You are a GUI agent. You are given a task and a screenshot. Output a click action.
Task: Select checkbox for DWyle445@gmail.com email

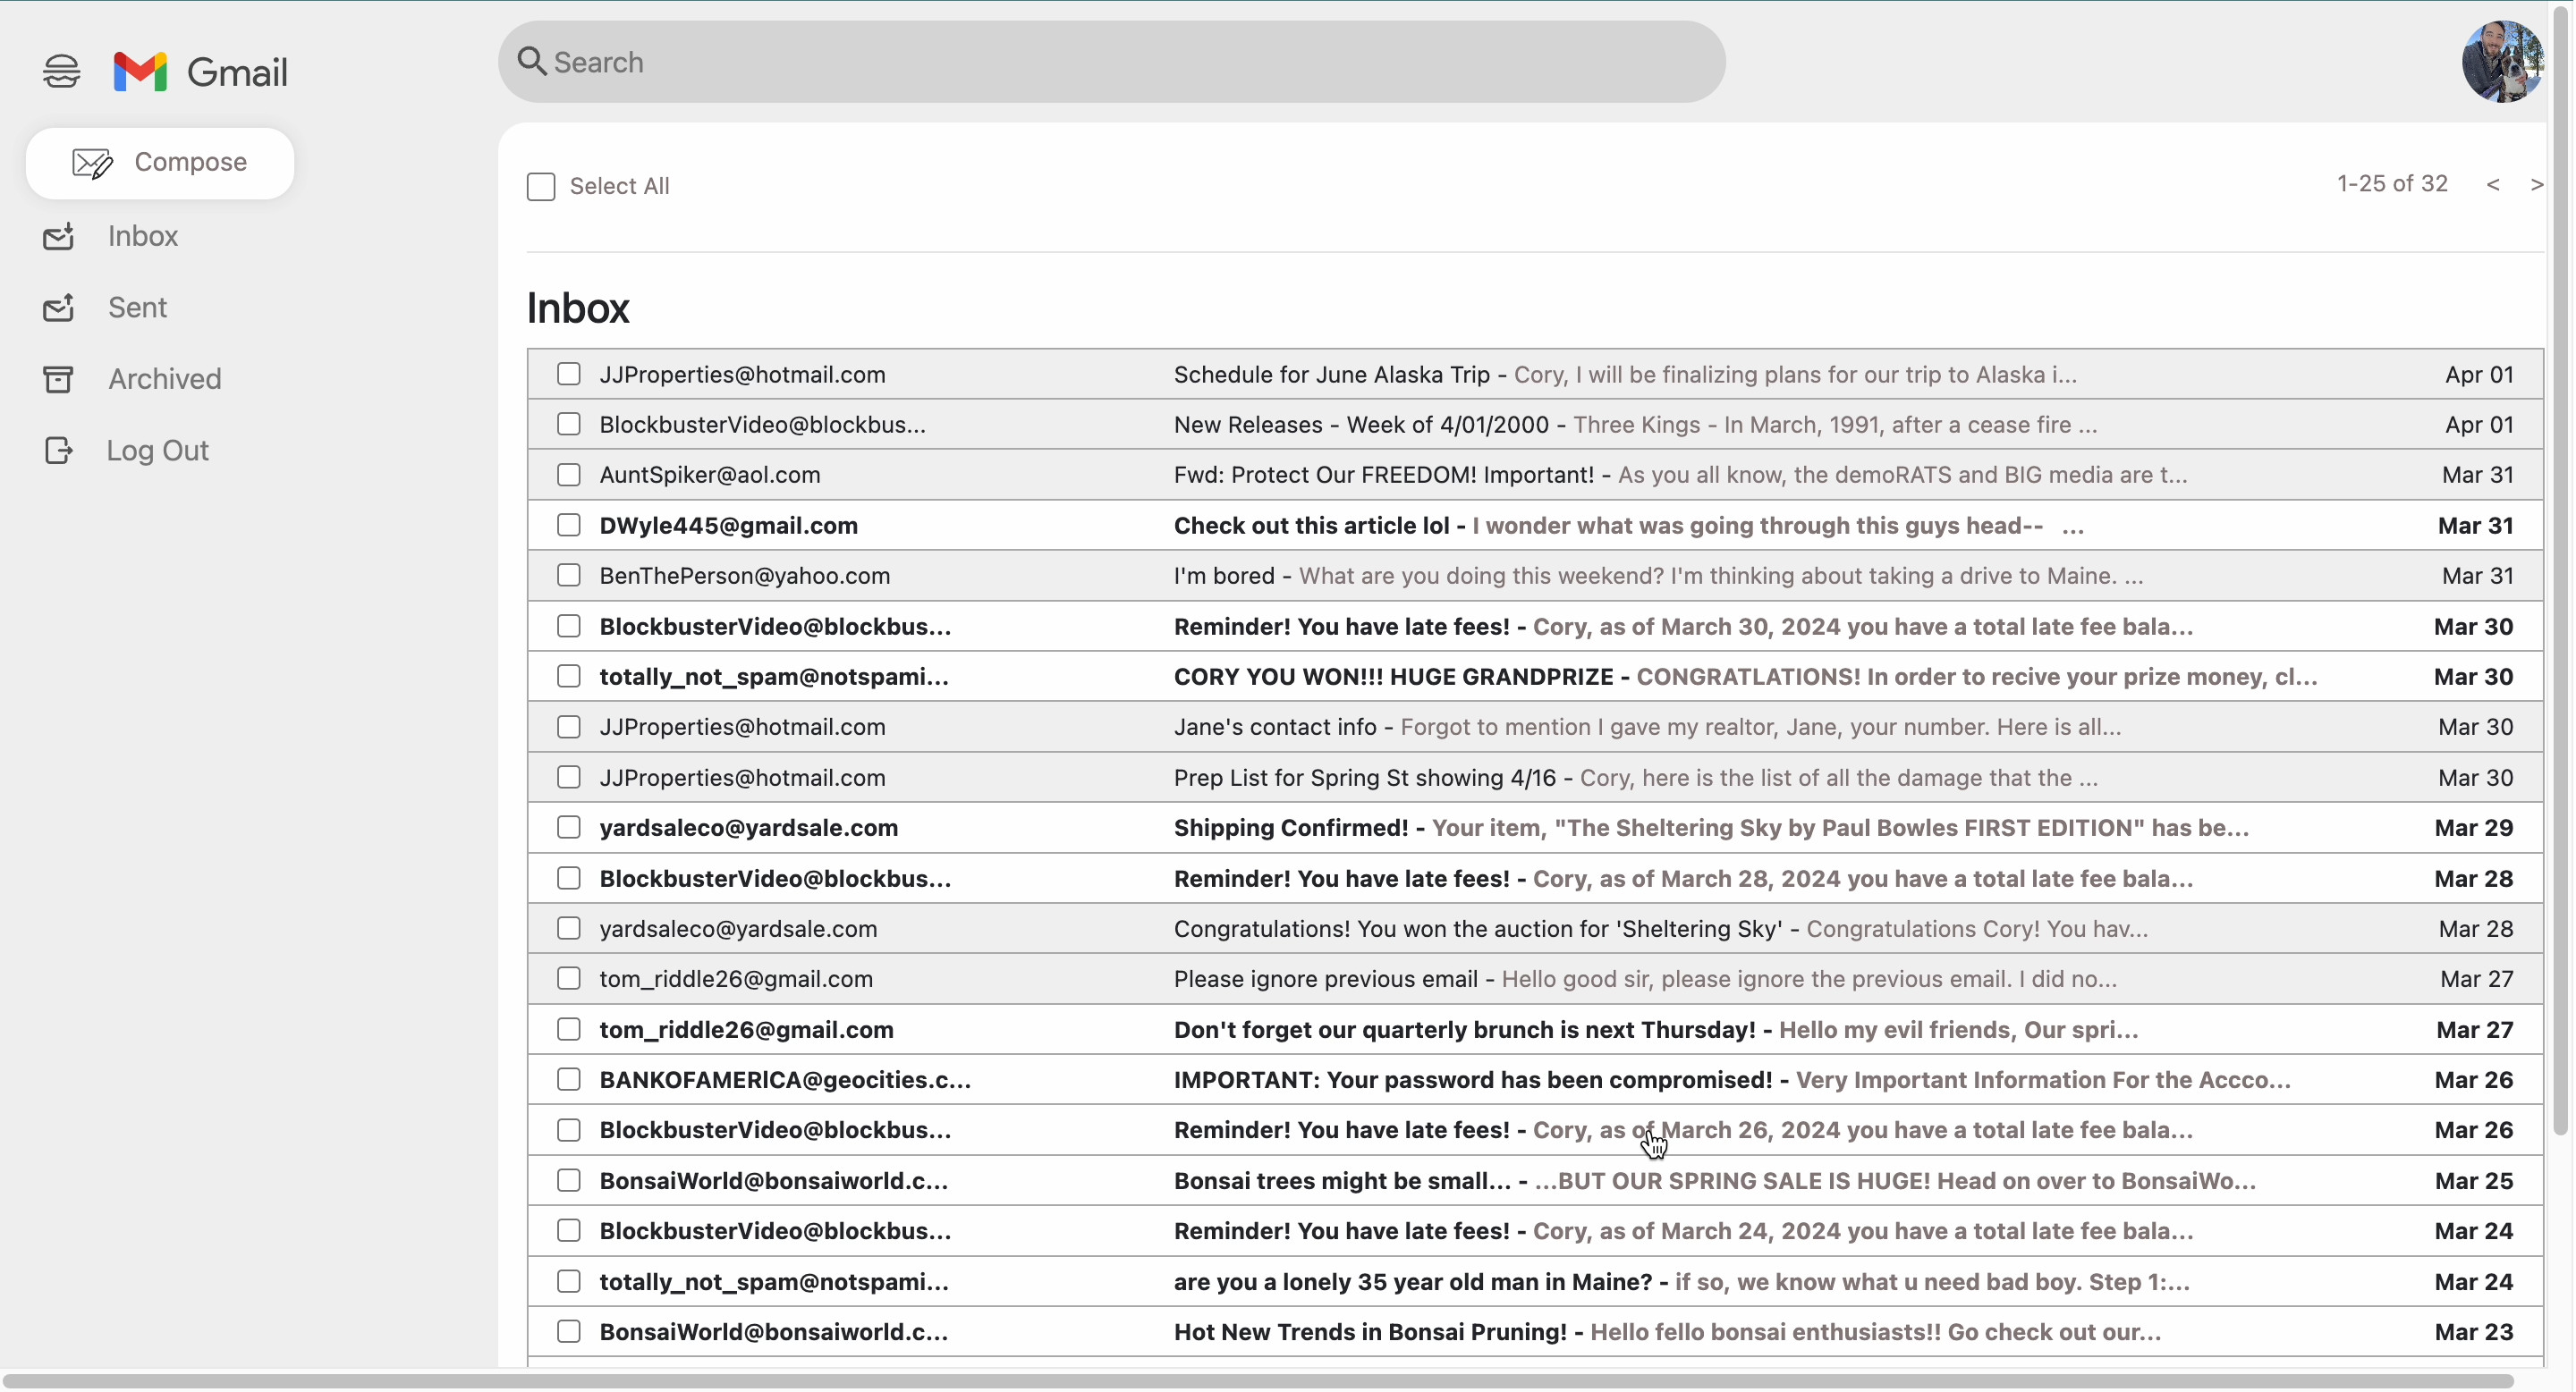click(569, 525)
